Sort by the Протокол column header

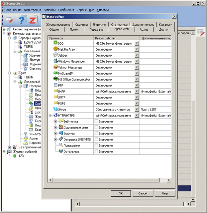71,38
